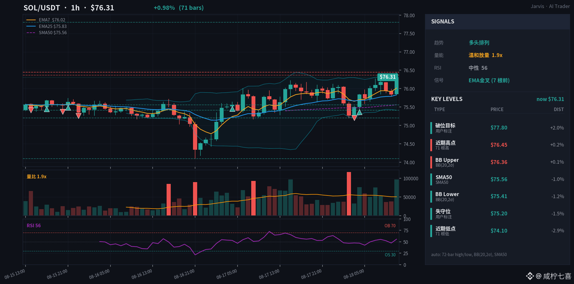
Task: Click the SOL/USDT 1h chart title
Action: click(69, 8)
